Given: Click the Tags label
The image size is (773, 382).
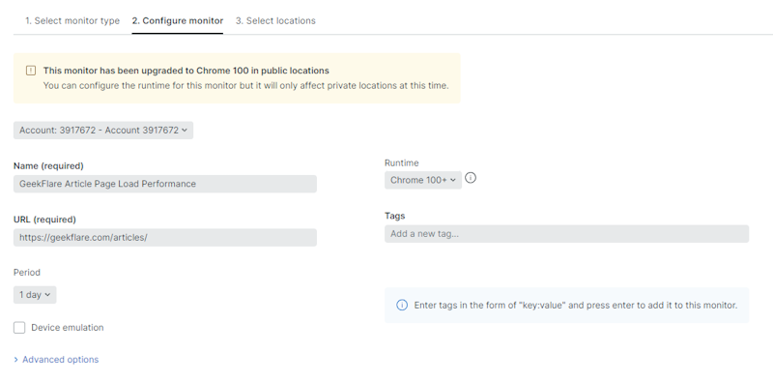Looking at the screenshot, I should click(x=394, y=216).
